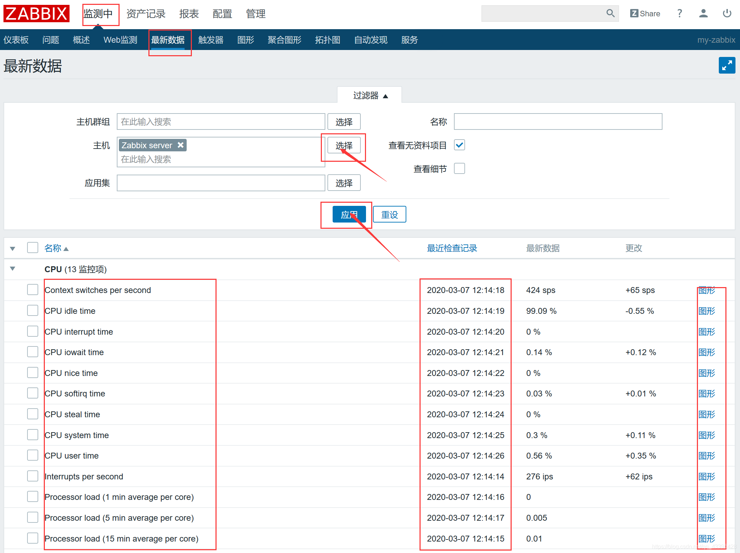Viewport: 740px width, 553px height.
Task: Open the 管理 main menu
Action: tap(256, 14)
